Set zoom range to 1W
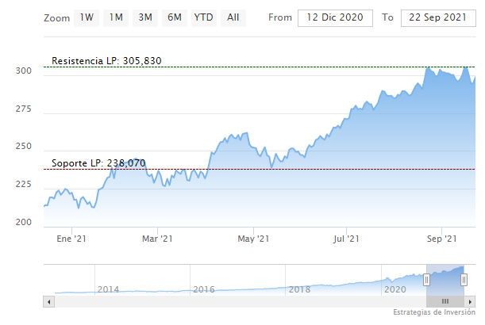Viewport: 485px width, 325px height. [87, 17]
